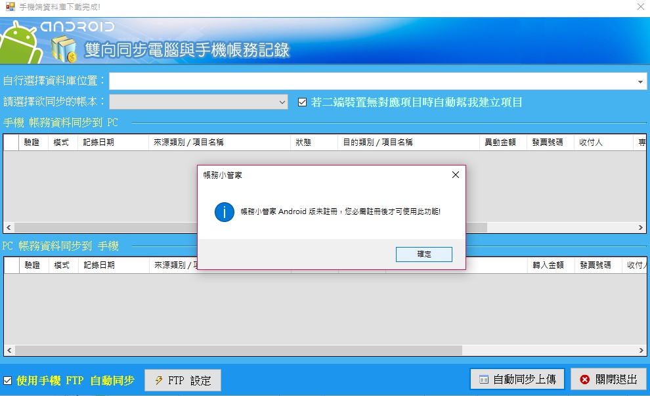Click left scroll arrow of lower table
The width and height of the screenshot is (650, 396).
pos(9,351)
